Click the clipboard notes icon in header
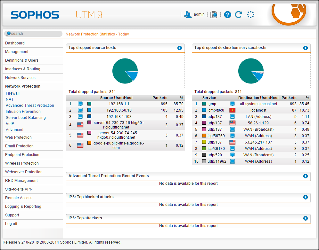This screenshot has width=319, height=250. (x=214, y=14)
